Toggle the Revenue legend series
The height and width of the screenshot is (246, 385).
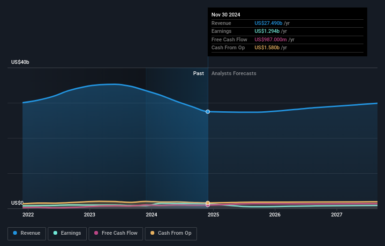[27, 233]
